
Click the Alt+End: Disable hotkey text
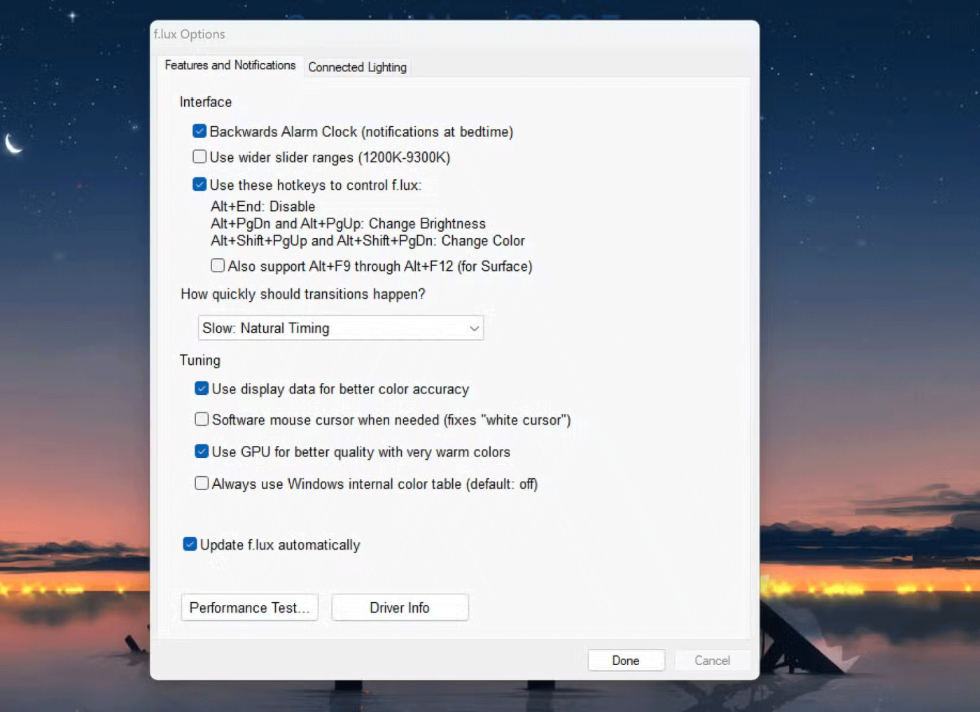262,207
